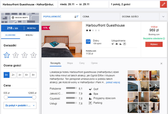Image resolution: width=168 pixels, height=114 pixels.
Task: Switch to the Ceny tab
Action: (x=82, y=63)
